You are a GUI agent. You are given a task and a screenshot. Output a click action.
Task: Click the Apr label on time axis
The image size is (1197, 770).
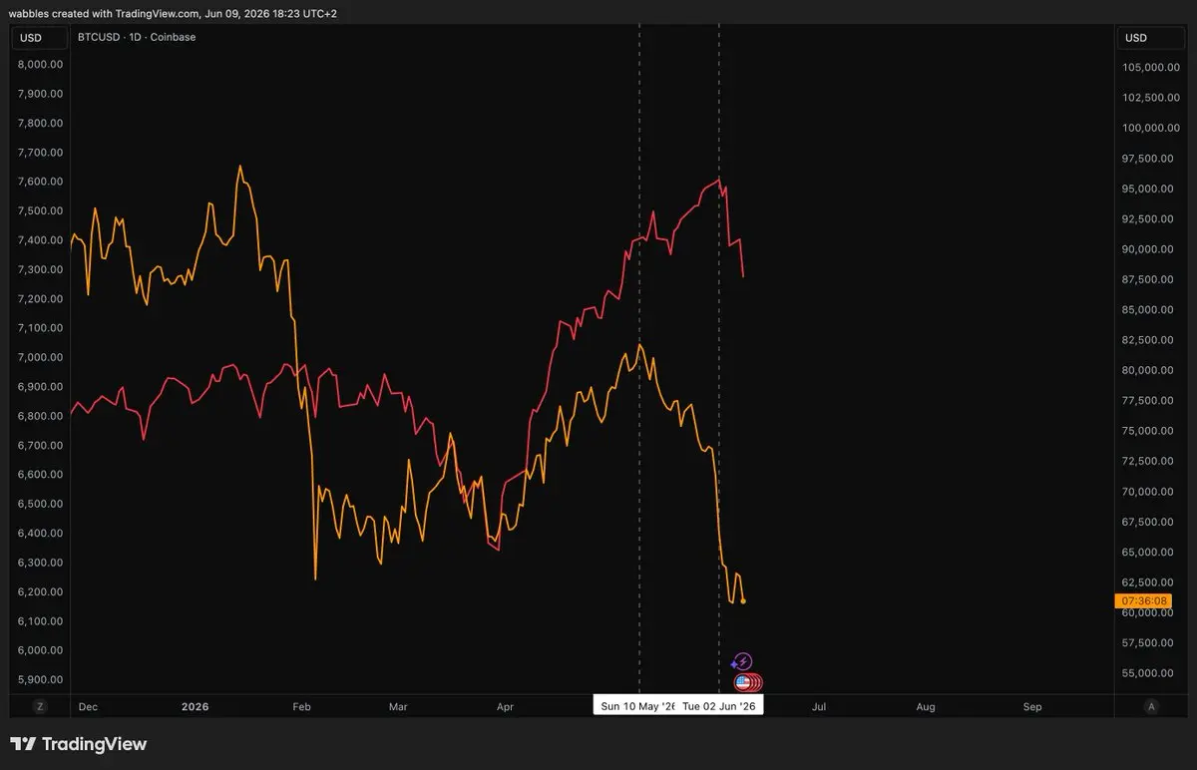point(505,707)
